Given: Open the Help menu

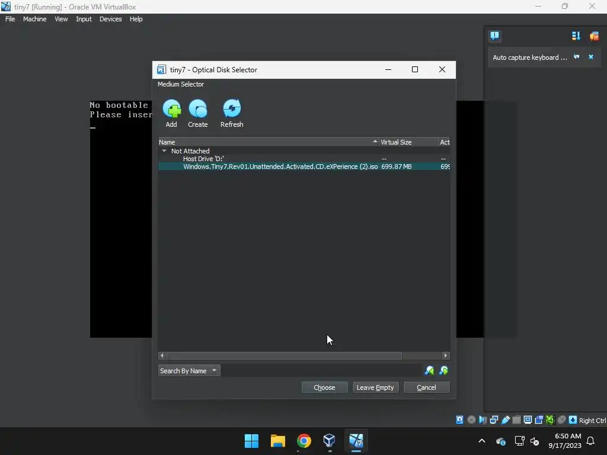Looking at the screenshot, I should click(x=136, y=19).
